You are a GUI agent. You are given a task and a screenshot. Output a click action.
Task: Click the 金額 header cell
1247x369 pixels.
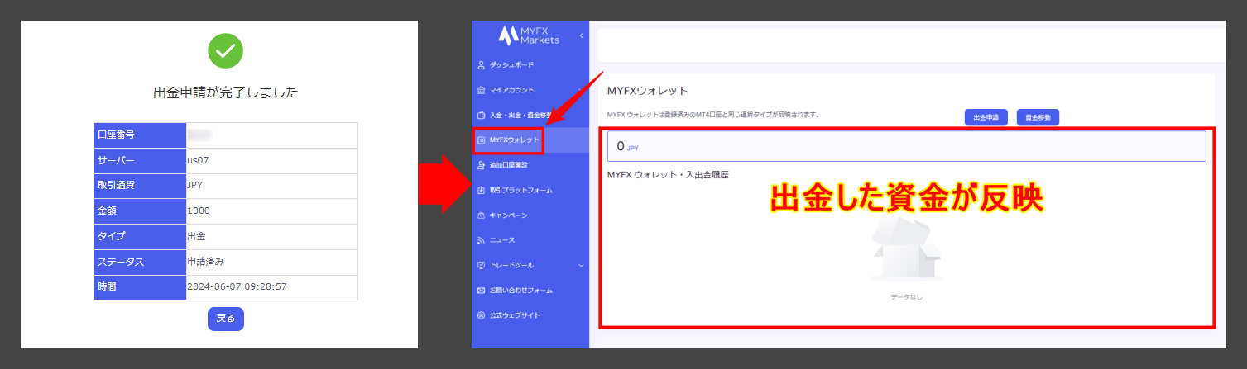[141, 211]
